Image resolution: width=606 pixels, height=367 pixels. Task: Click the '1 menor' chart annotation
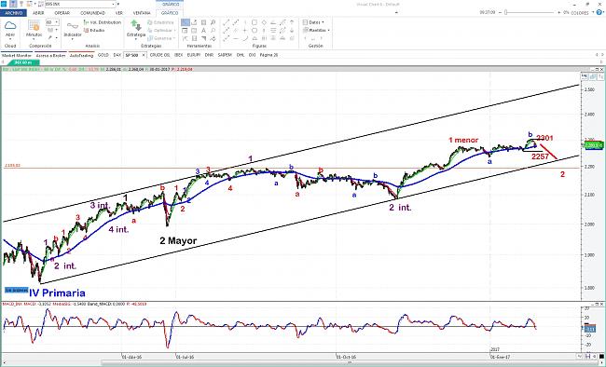[x=463, y=140]
